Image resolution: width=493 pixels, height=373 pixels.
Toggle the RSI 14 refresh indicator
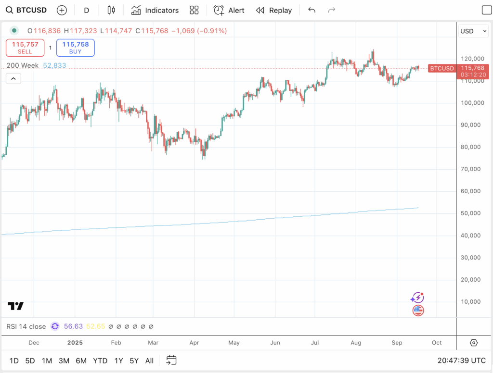(x=55, y=326)
